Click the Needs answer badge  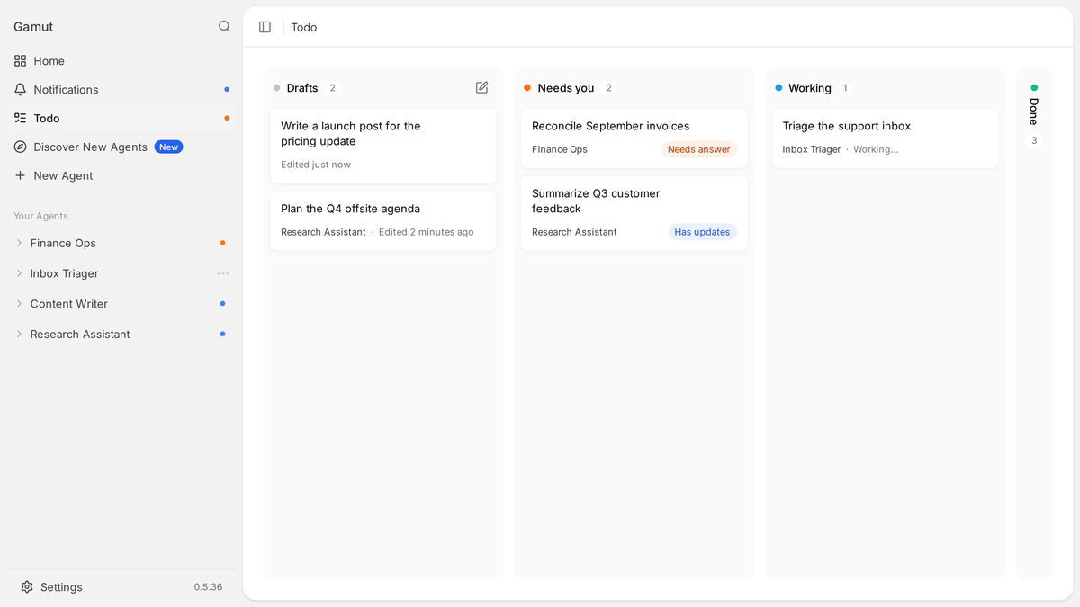tap(698, 149)
